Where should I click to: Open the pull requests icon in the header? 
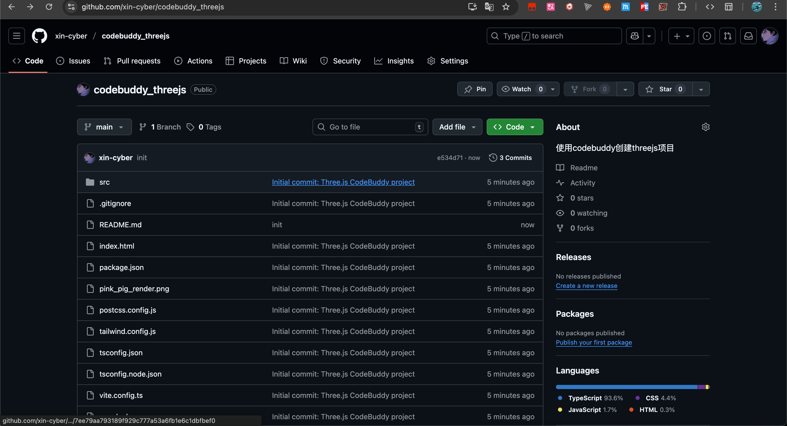pyautogui.click(x=727, y=36)
